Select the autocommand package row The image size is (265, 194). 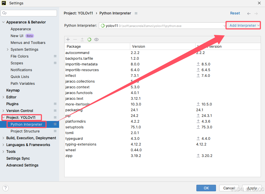pyautogui.click(x=162, y=53)
